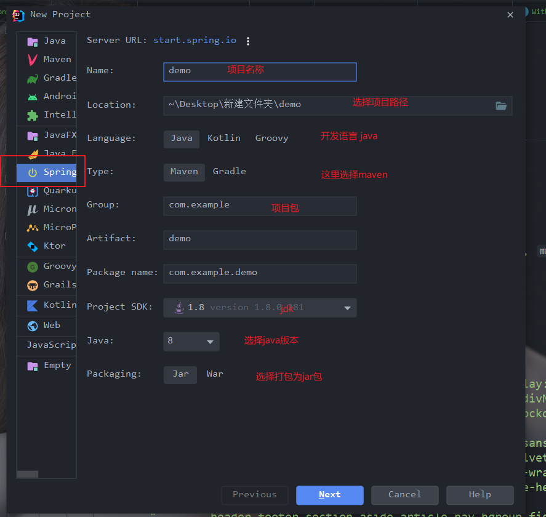Choose Jar packaging
The width and height of the screenshot is (546, 517).
180,375
